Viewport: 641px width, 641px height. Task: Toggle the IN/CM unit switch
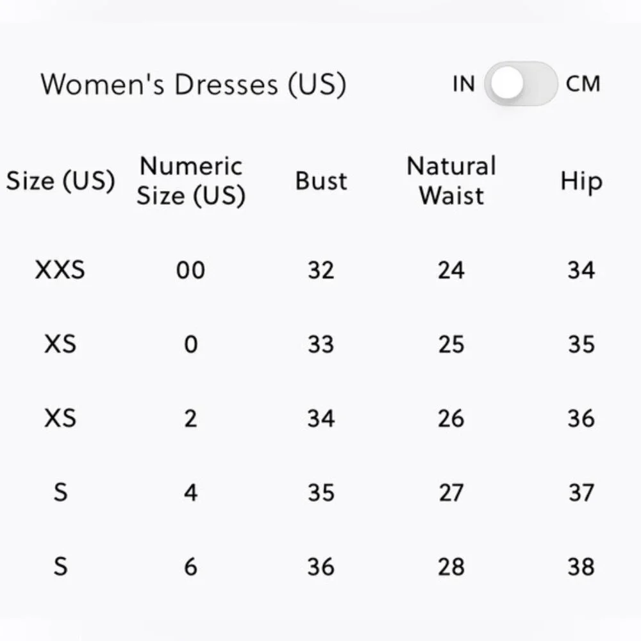[x=520, y=83]
